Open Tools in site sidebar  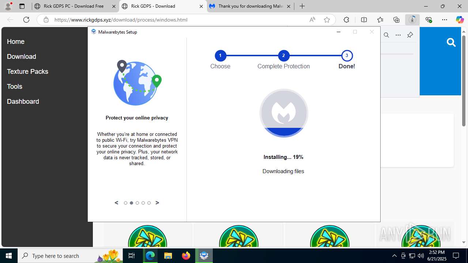point(15,87)
